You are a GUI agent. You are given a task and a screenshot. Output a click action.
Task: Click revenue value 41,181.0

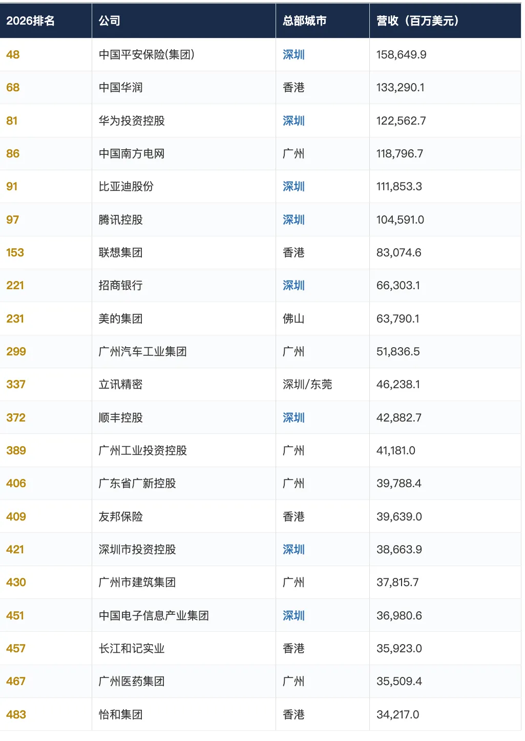click(x=396, y=451)
